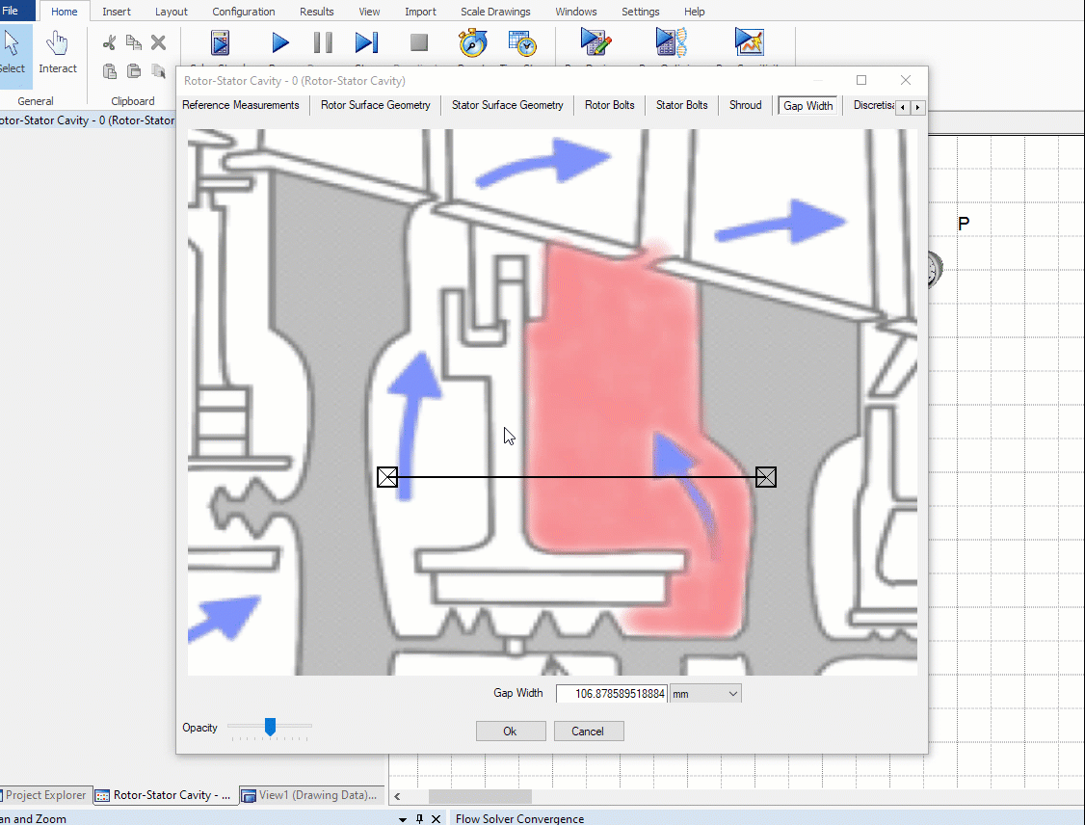The height and width of the screenshot is (825, 1085).
Task: Click the stopwatch transient icon
Action: pyautogui.click(x=472, y=42)
